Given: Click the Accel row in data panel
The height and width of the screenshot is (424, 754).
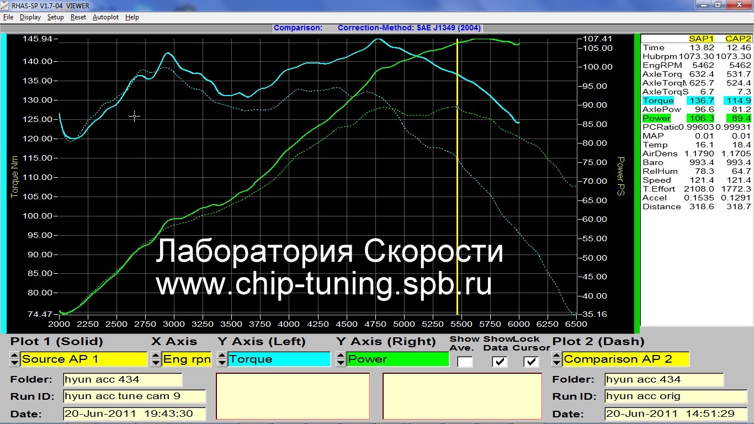Looking at the screenshot, I should 697,198.
